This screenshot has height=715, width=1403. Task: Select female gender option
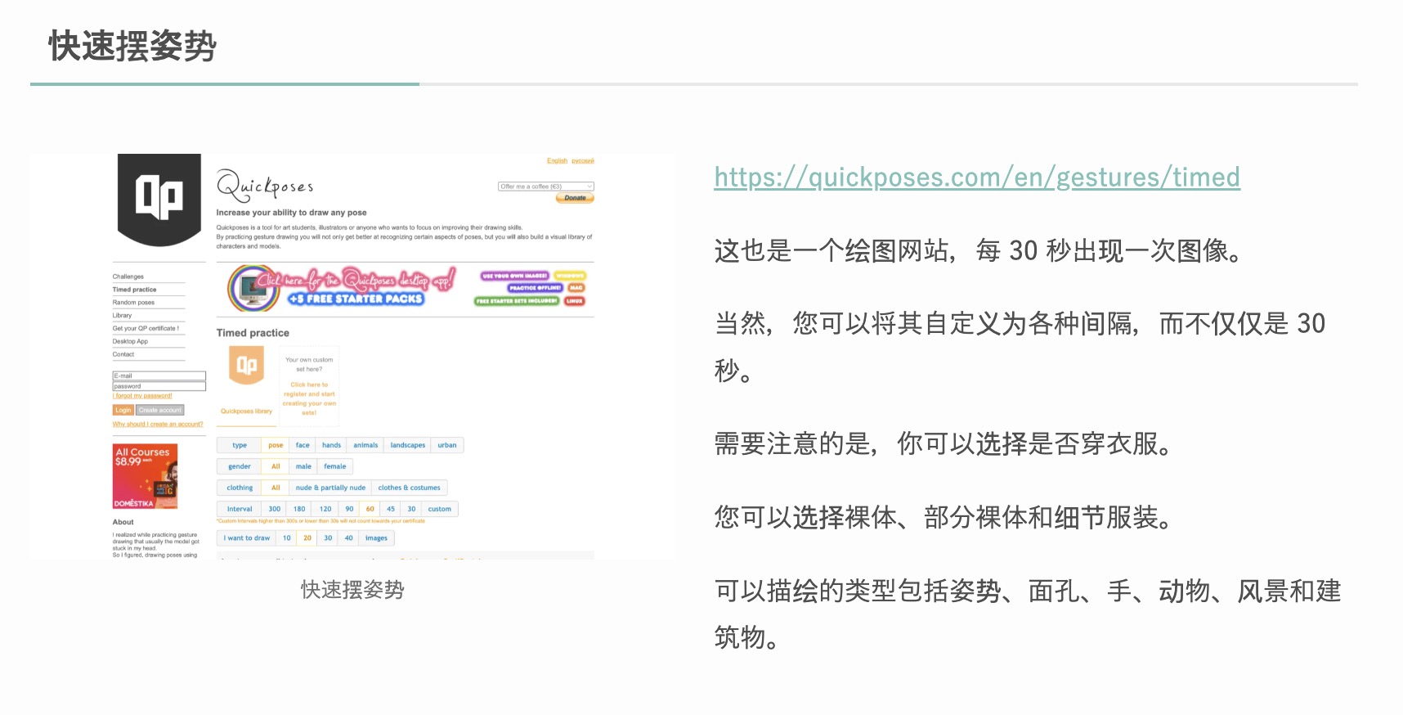pos(334,466)
